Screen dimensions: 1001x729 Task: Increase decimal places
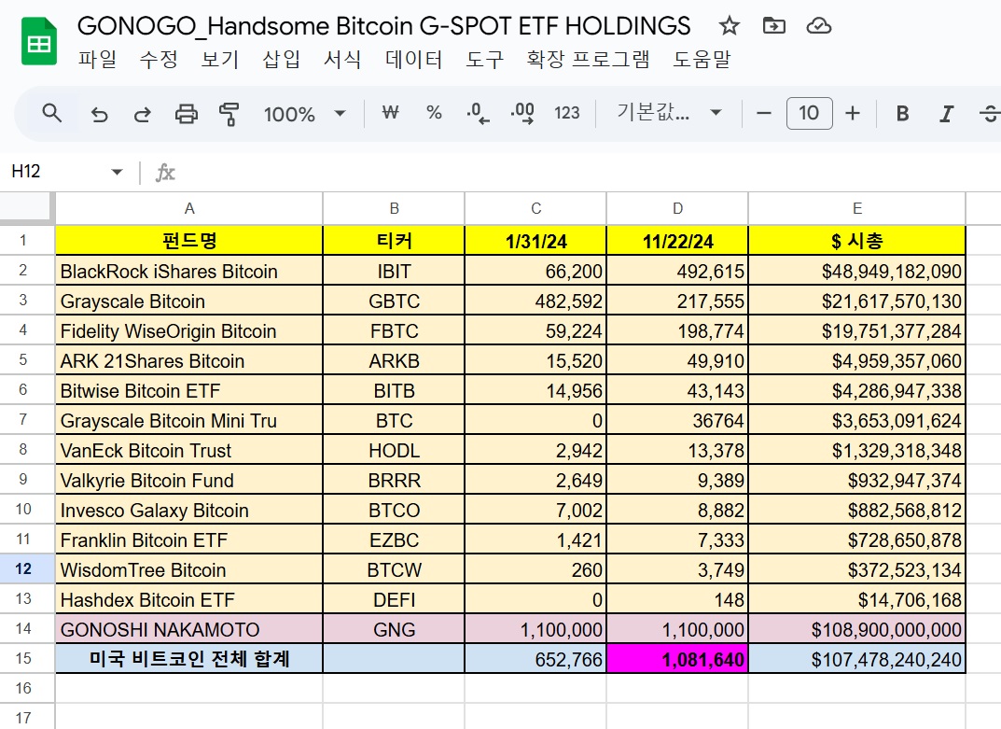click(x=521, y=113)
